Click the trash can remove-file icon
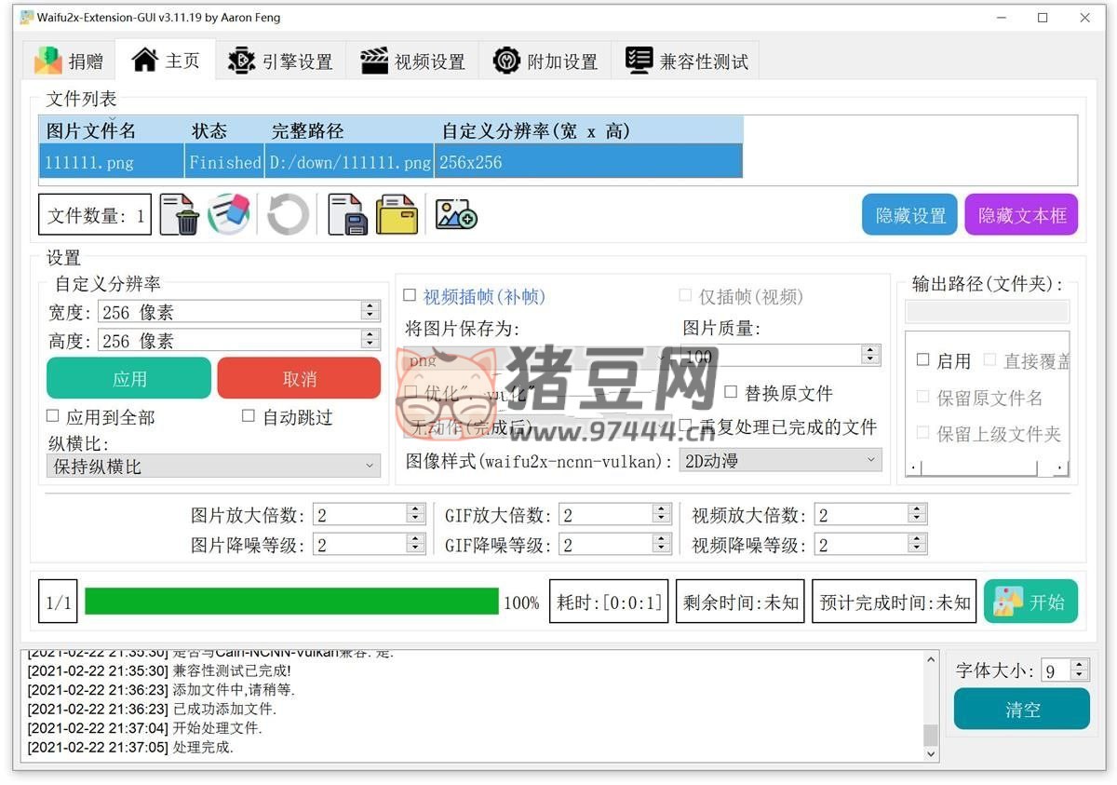This screenshot has height=785, width=1117. point(179,215)
